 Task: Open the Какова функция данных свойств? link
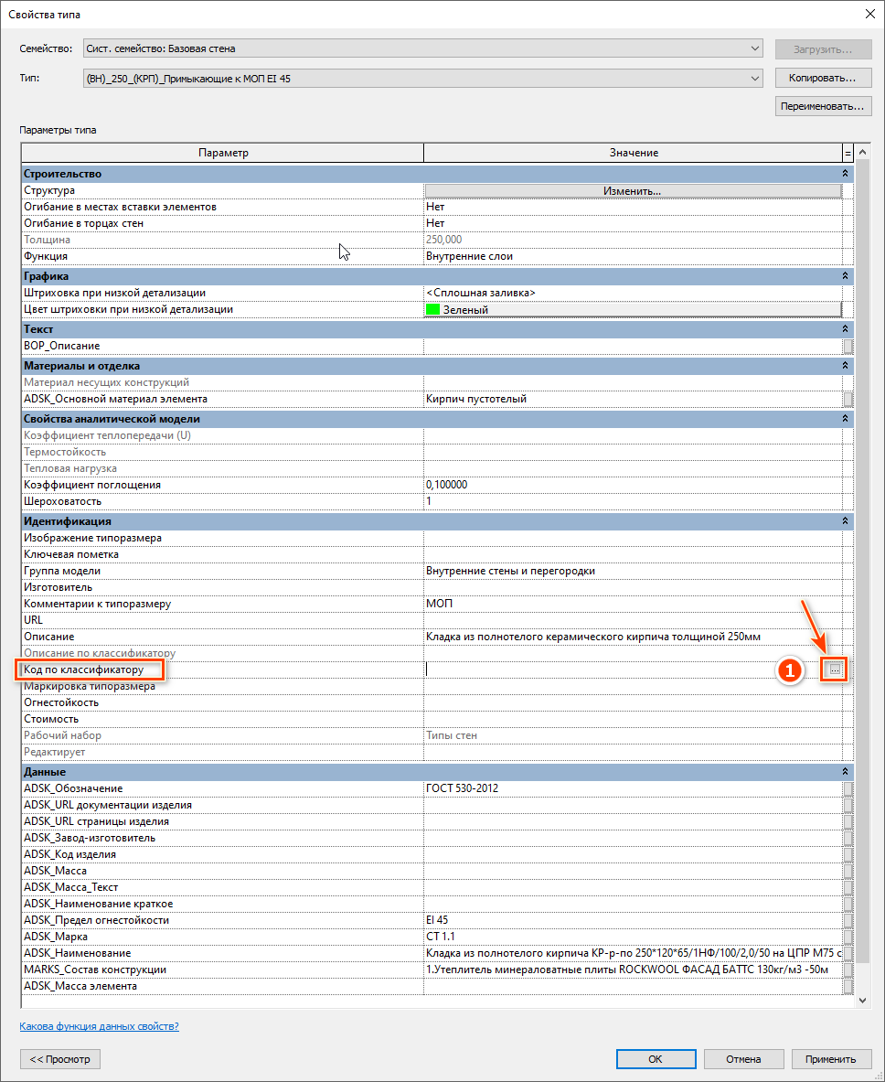tap(99, 1026)
